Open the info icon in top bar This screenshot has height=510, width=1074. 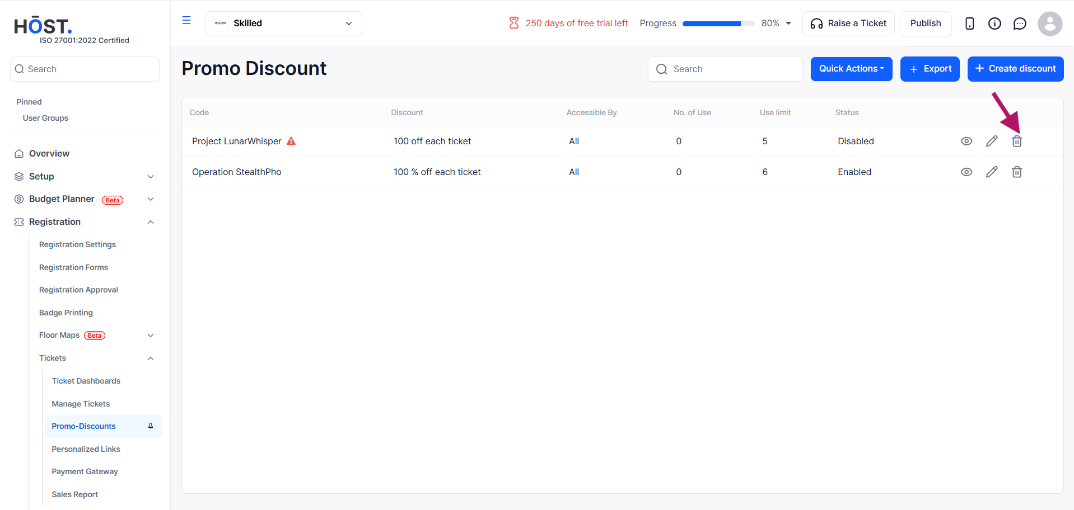(994, 23)
